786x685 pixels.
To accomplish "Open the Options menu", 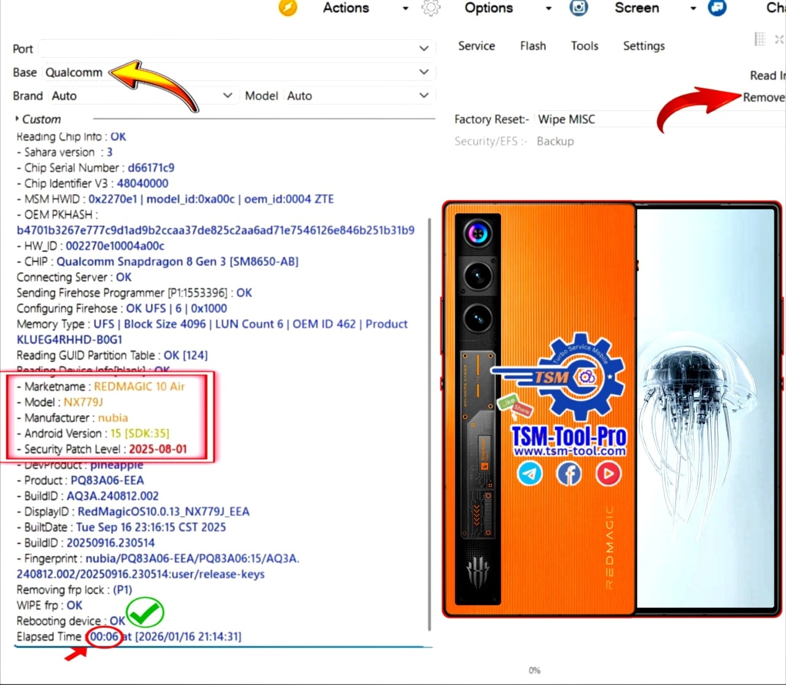I will pos(489,8).
